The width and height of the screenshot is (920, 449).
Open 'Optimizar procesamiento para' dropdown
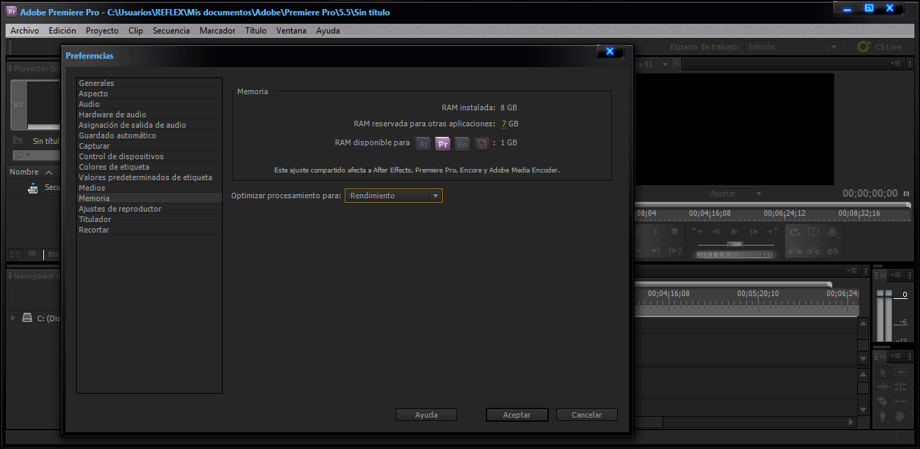coord(394,196)
